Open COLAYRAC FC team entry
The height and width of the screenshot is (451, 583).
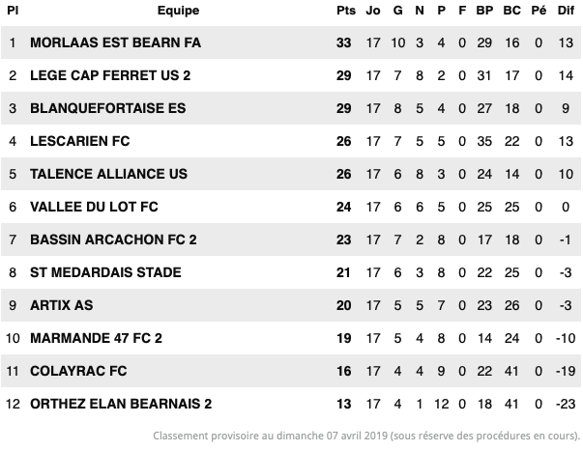(78, 371)
